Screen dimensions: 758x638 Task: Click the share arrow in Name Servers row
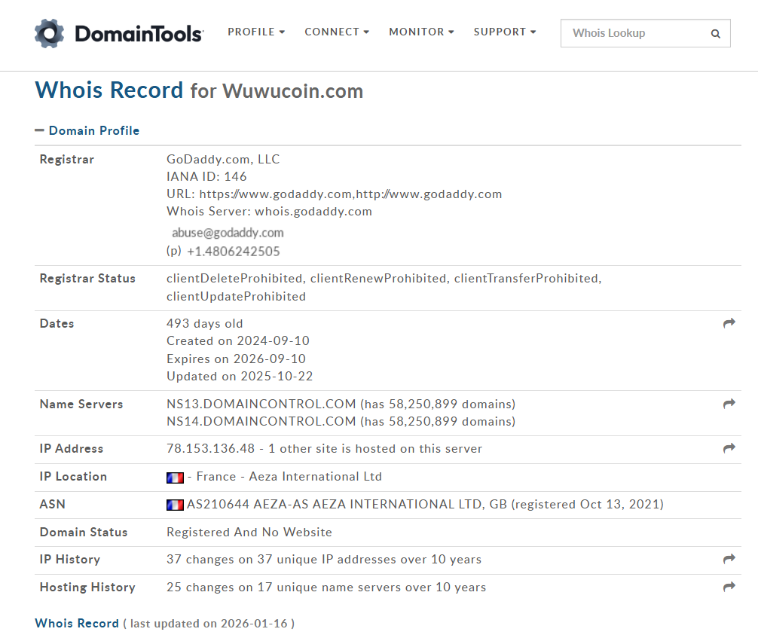coord(729,404)
